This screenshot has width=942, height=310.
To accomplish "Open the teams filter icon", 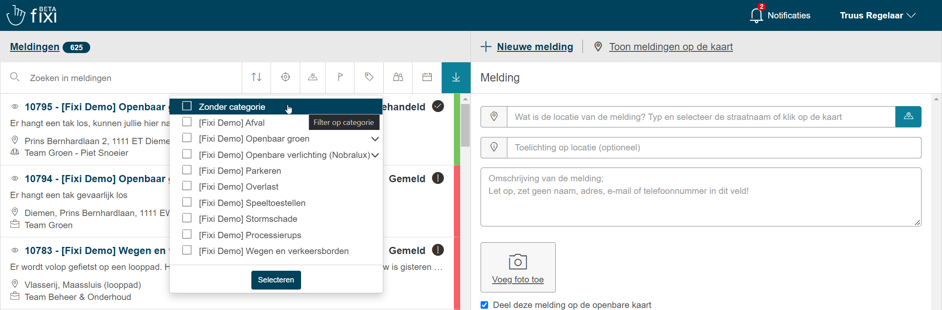I will coord(398,77).
